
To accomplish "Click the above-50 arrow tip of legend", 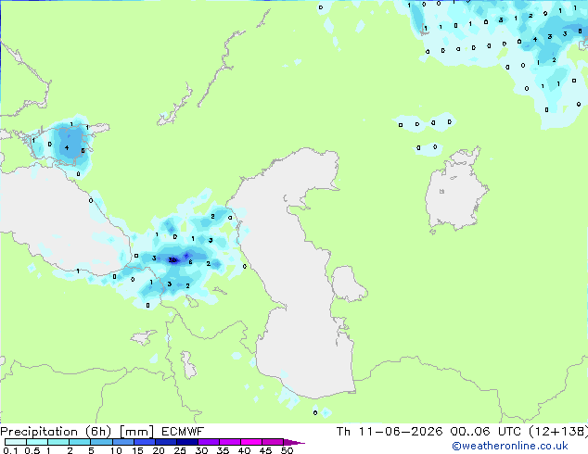I will coord(294,442).
